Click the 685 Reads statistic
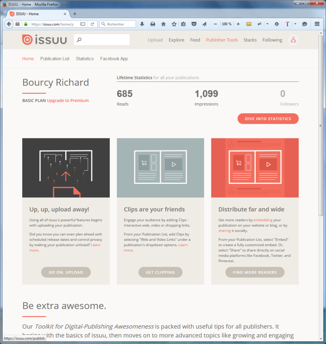This screenshot has width=326, height=344. [x=125, y=97]
